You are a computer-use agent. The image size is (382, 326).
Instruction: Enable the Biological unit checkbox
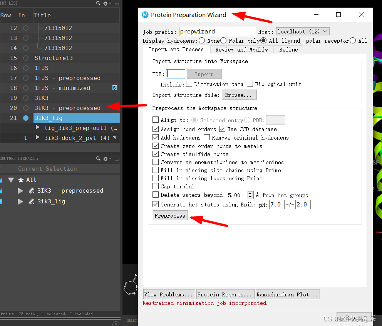click(250, 84)
